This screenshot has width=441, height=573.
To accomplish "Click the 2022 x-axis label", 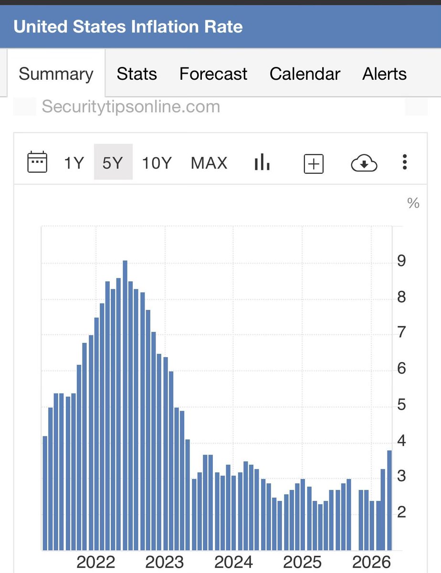I will (96, 562).
